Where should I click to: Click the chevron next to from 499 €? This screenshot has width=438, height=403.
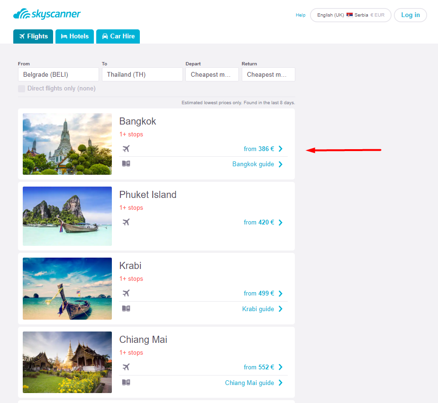tap(281, 294)
